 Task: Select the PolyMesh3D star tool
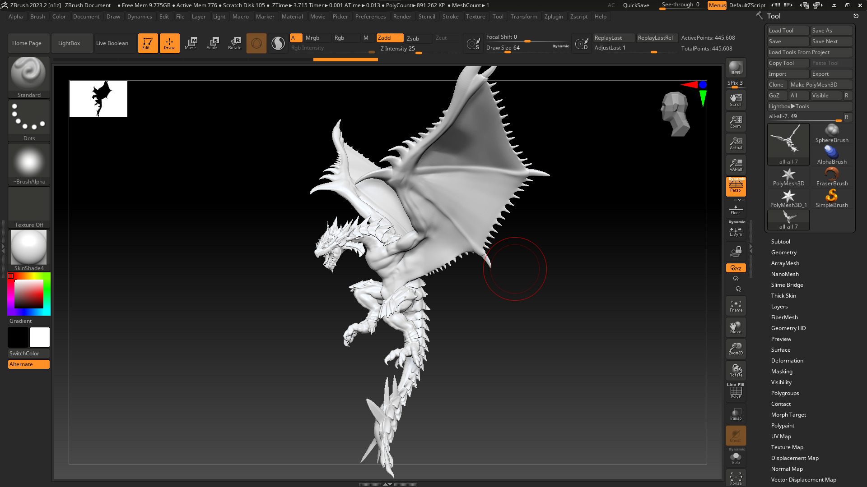click(788, 177)
